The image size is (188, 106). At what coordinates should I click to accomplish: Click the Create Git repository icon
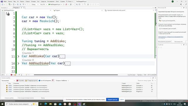pyautogui.click(x=160, y=21)
